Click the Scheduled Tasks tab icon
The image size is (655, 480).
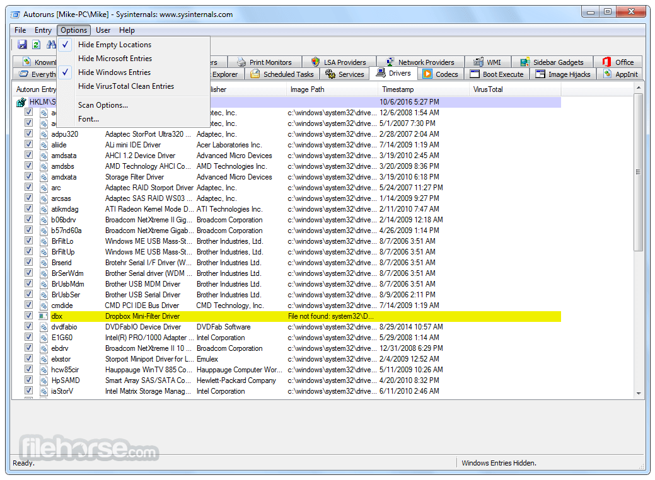[255, 74]
